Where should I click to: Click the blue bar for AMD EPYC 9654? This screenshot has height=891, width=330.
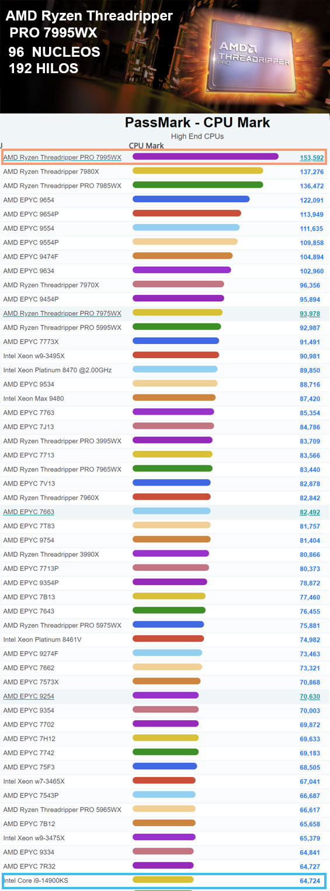[x=191, y=199]
